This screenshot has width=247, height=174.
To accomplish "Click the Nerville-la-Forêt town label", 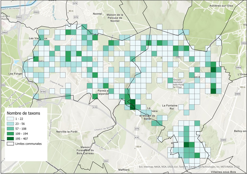I will tap(66, 132).
